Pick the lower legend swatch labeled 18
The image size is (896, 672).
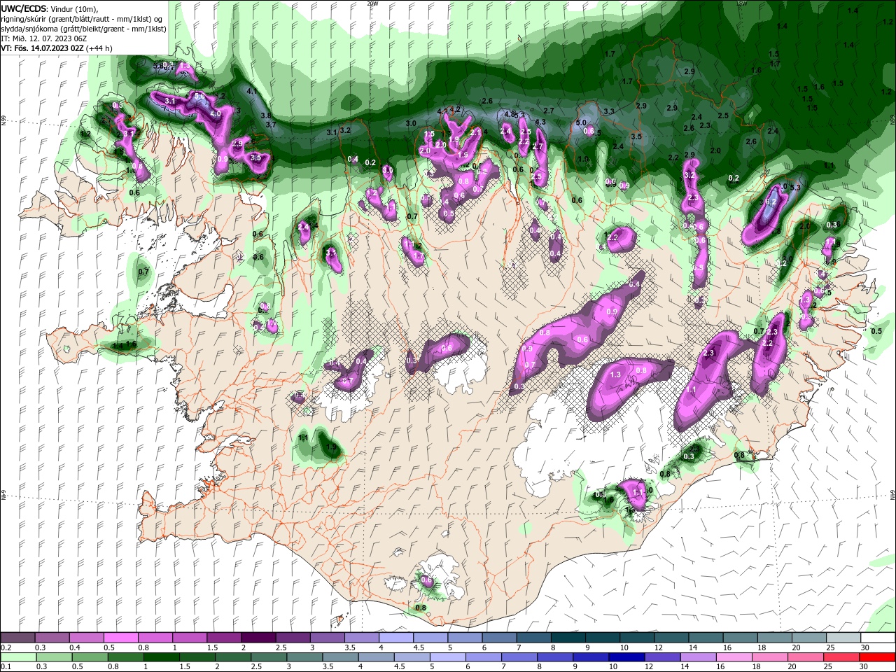(x=768, y=657)
